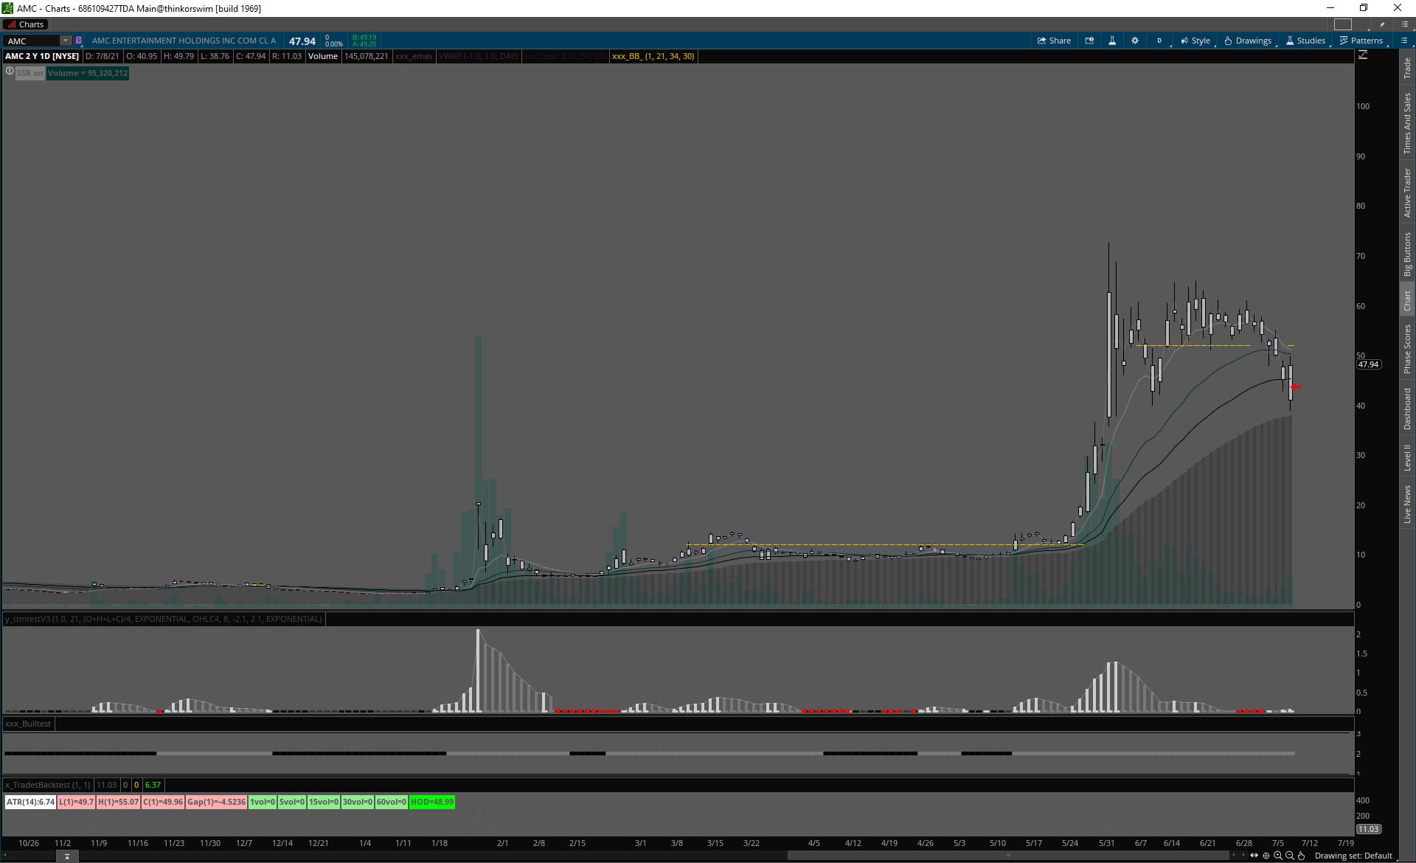
Task: Click the Share chart button
Action: coord(1054,41)
